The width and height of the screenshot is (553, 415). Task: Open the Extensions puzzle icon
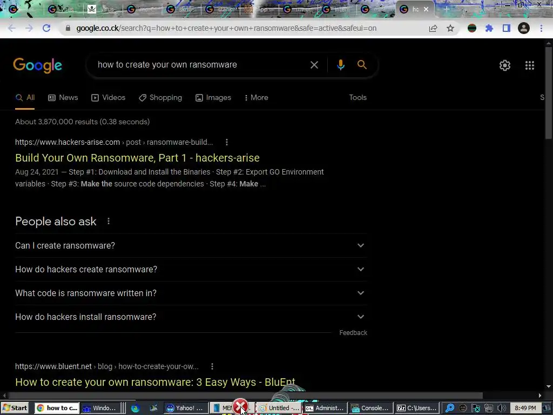coord(489,28)
